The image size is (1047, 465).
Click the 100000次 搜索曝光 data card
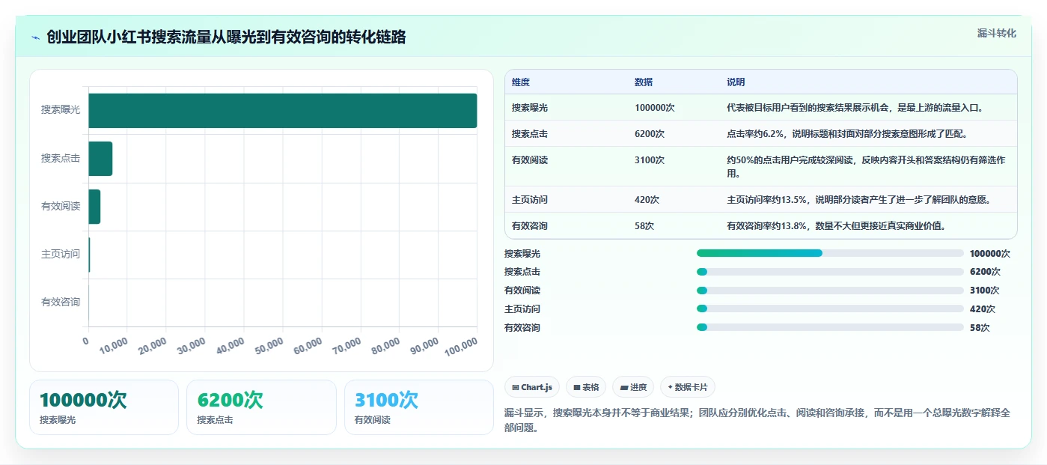point(104,407)
